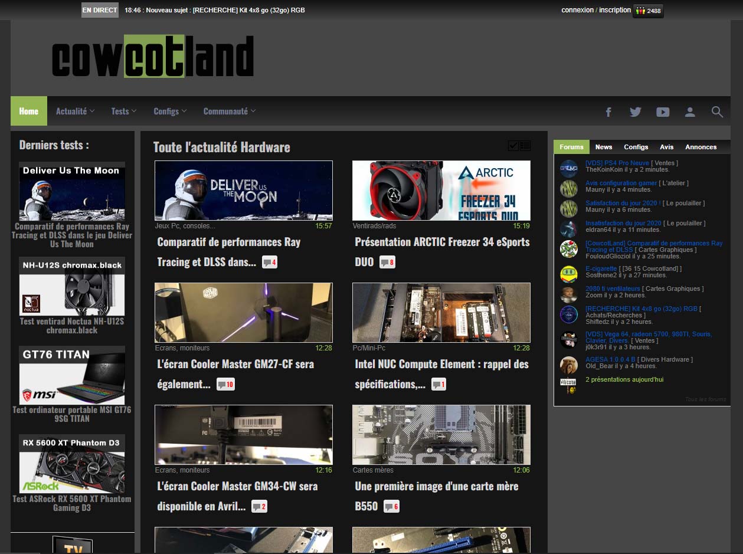Click Old_Bear avatar in forum list
743x554 pixels.
(x=569, y=365)
